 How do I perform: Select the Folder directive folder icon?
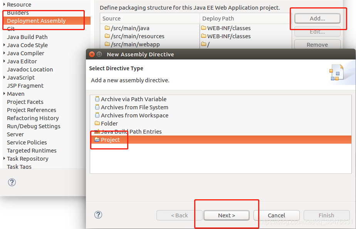97,123
